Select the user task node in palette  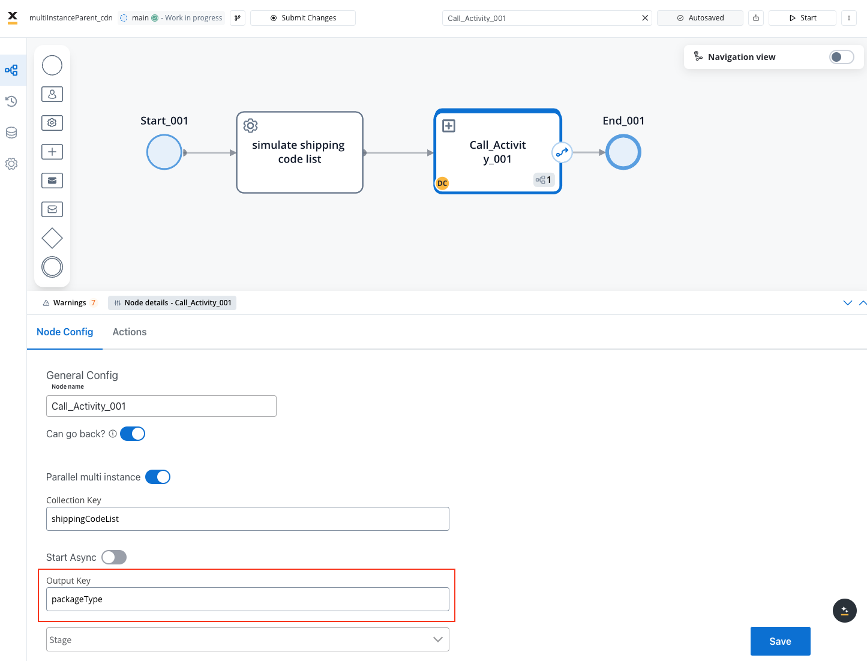tap(52, 94)
